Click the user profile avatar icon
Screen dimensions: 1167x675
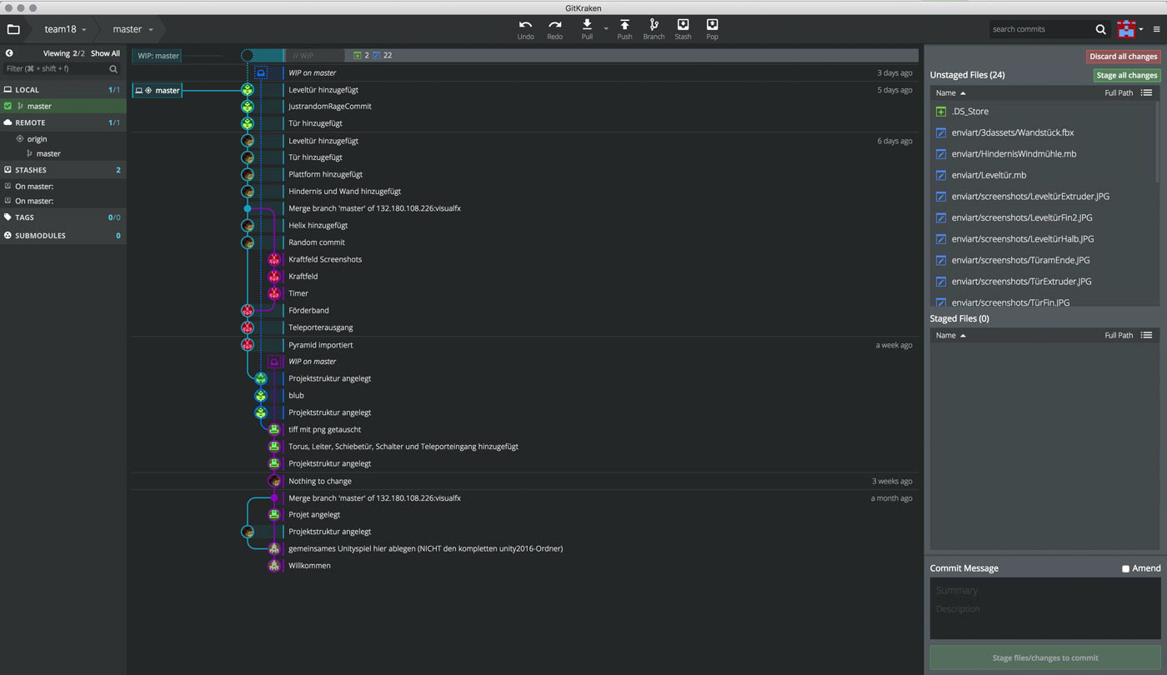(1127, 29)
